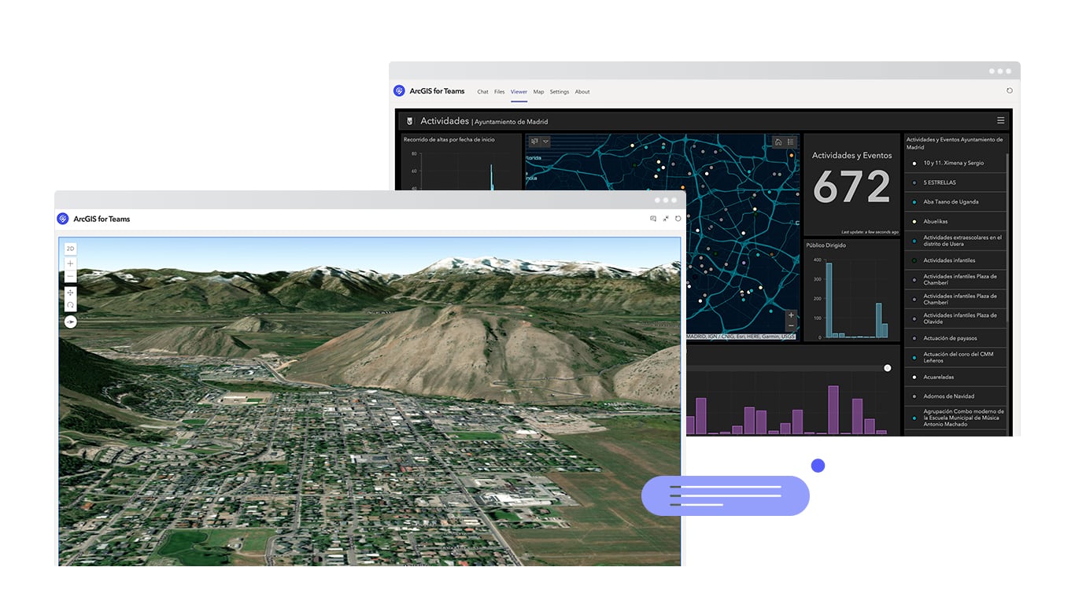Expand the map tool dropdown arrow
The width and height of the screenshot is (1075, 604).
pyautogui.click(x=545, y=142)
